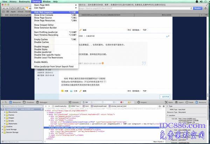
Task: Toggle Disable Images in Develop menu
Action: 41,46
